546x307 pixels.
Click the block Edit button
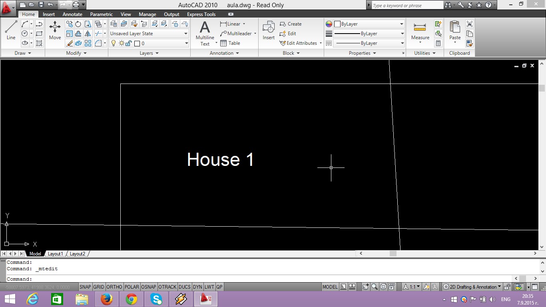pyautogui.click(x=288, y=34)
